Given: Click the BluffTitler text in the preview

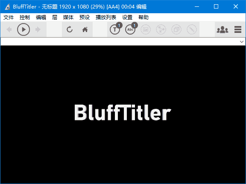Looking at the screenshot, I should pyautogui.click(x=123, y=112).
